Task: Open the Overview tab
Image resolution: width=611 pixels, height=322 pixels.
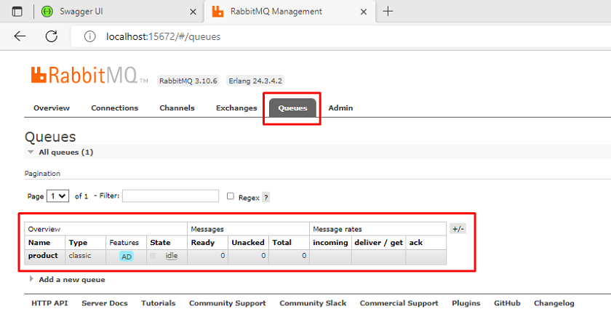Action: click(52, 108)
